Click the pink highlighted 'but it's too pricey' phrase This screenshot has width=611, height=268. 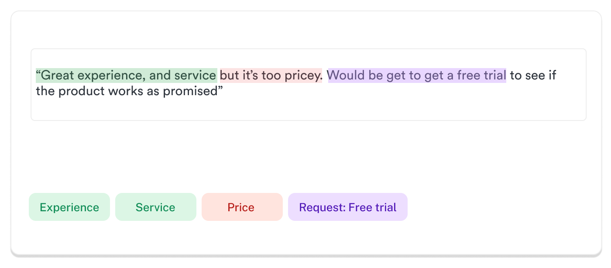271,76
